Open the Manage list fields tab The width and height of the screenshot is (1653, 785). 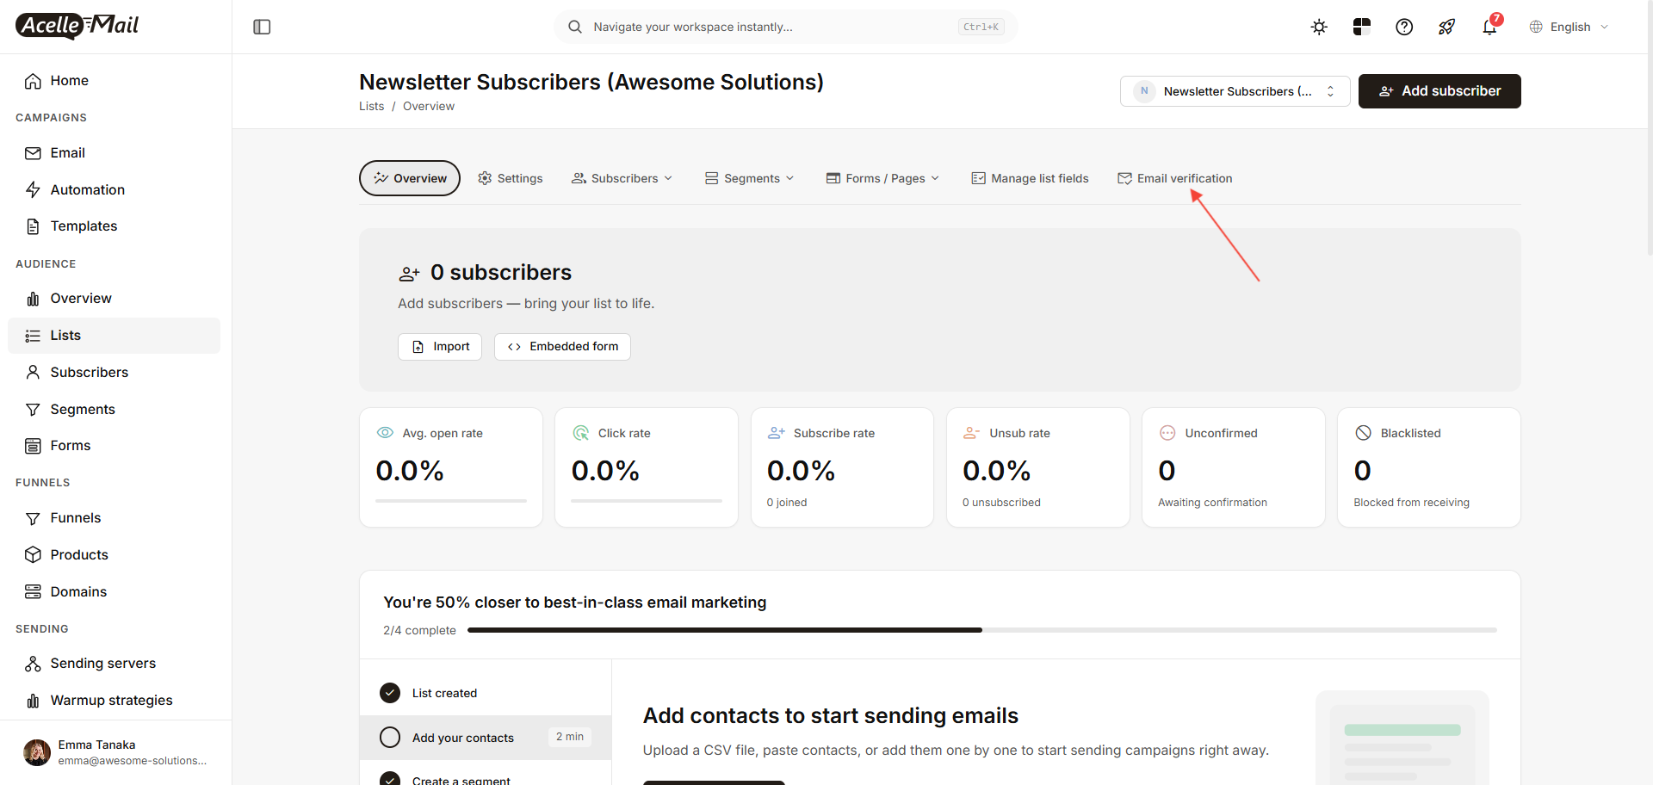[x=1031, y=178]
